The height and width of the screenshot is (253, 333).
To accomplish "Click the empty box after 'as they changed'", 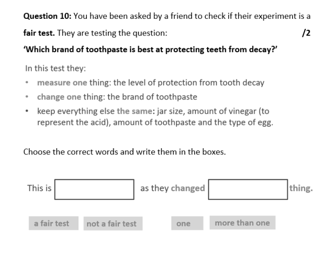I will click(x=248, y=189).
